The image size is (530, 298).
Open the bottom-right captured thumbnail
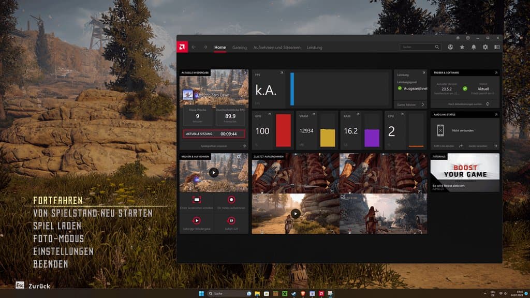click(384, 214)
